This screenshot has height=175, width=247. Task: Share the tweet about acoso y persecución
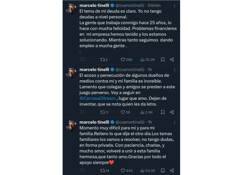point(172,112)
